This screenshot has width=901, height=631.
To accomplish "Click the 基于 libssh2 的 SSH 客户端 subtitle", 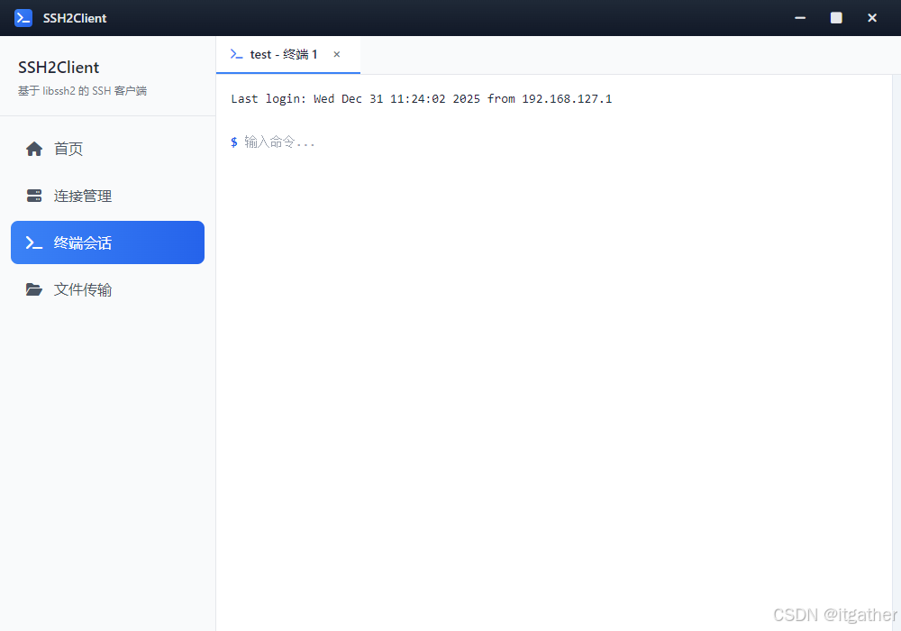I will [x=82, y=91].
